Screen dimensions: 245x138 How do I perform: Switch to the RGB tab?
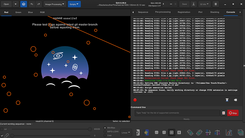coord(42,12)
